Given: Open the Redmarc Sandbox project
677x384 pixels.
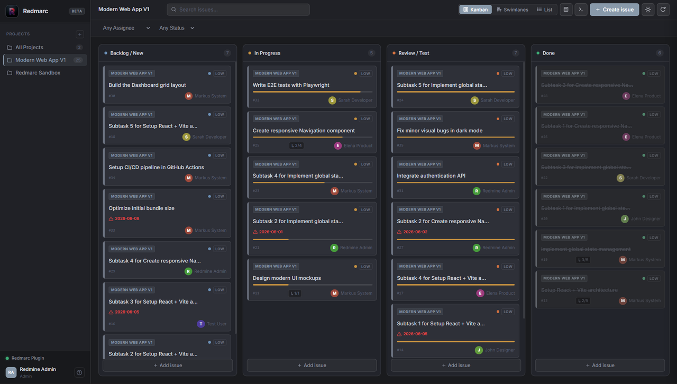Looking at the screenshot, I should click(x=45, y=72).
